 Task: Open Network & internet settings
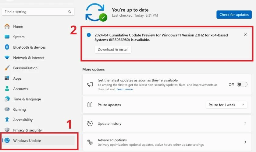point(38,57)
